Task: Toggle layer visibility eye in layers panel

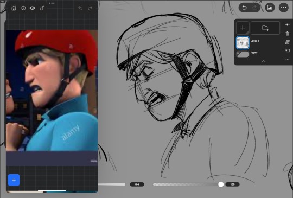Action: point(288,25)
